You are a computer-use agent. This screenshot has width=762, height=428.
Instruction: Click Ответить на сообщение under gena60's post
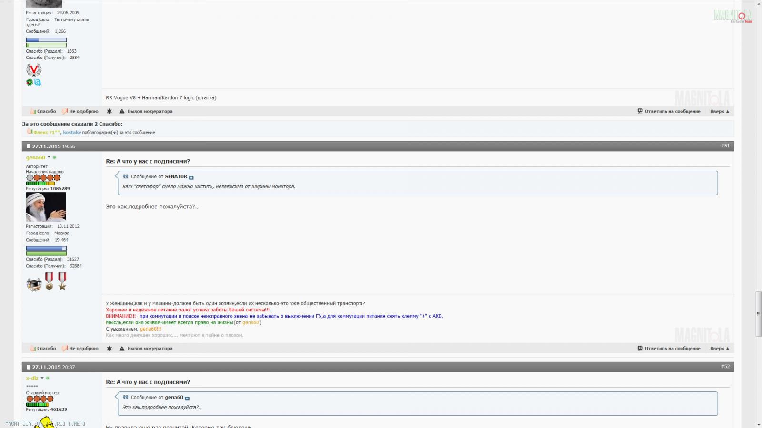[669, 349]
